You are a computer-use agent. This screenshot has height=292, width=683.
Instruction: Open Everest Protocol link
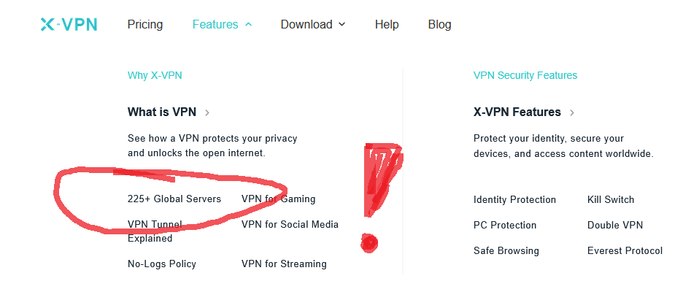coord(625,251)
